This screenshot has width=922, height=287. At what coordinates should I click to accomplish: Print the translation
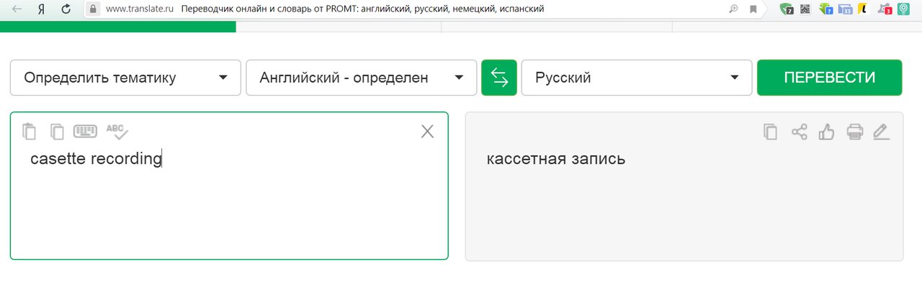point(854,132)
